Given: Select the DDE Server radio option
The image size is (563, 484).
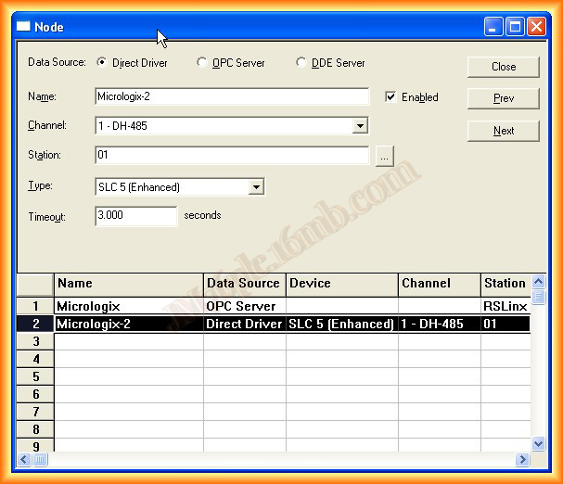Looking at the screenshot, I should 301,63.
